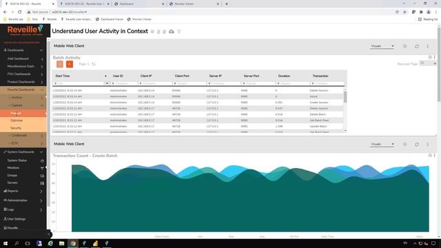Expand the Logs sidebar section
The width and height of the screenshot is (441, 248).
pos(41,209)
